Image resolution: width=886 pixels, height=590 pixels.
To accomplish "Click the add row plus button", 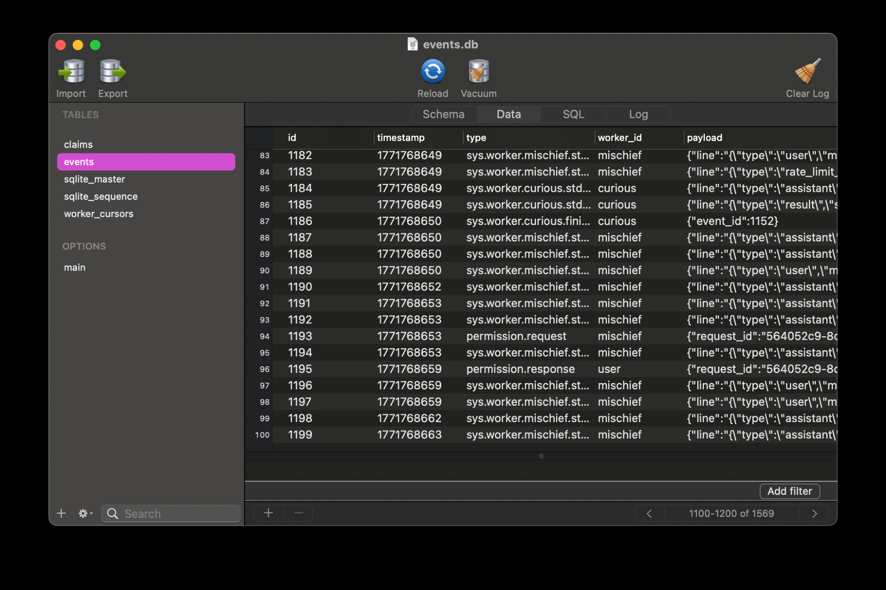I will [x=268, y=513].
